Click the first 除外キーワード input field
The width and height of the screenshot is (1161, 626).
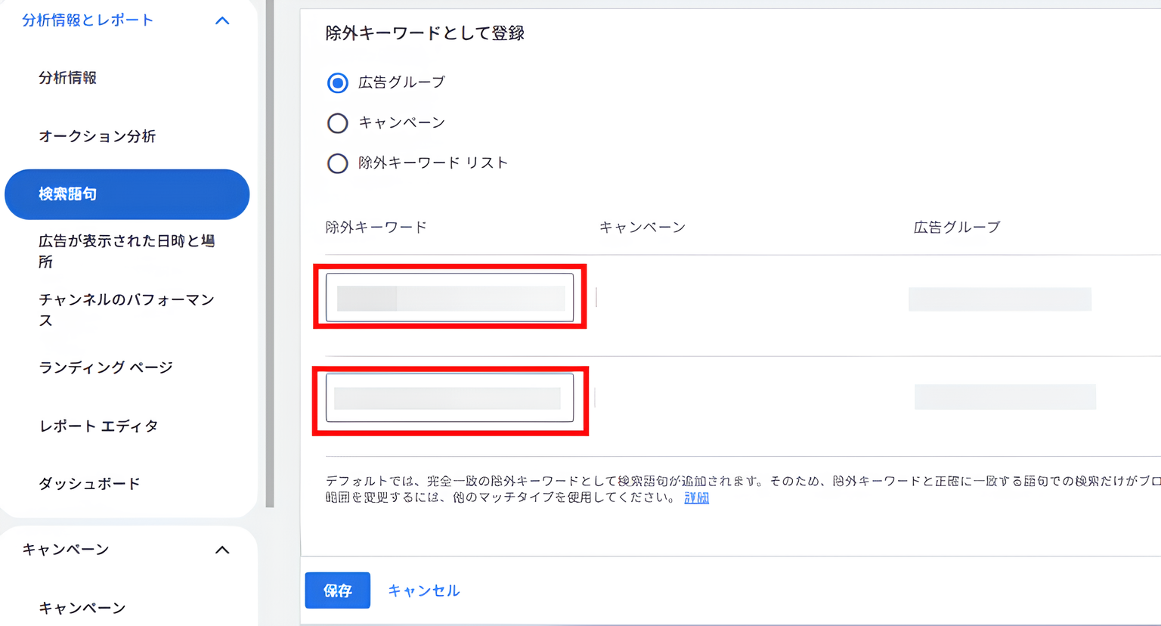pos(448,296)
